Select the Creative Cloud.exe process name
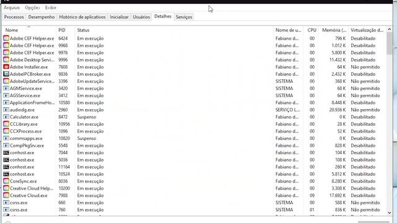Viewport: 397px width, 223px height. 29,196
